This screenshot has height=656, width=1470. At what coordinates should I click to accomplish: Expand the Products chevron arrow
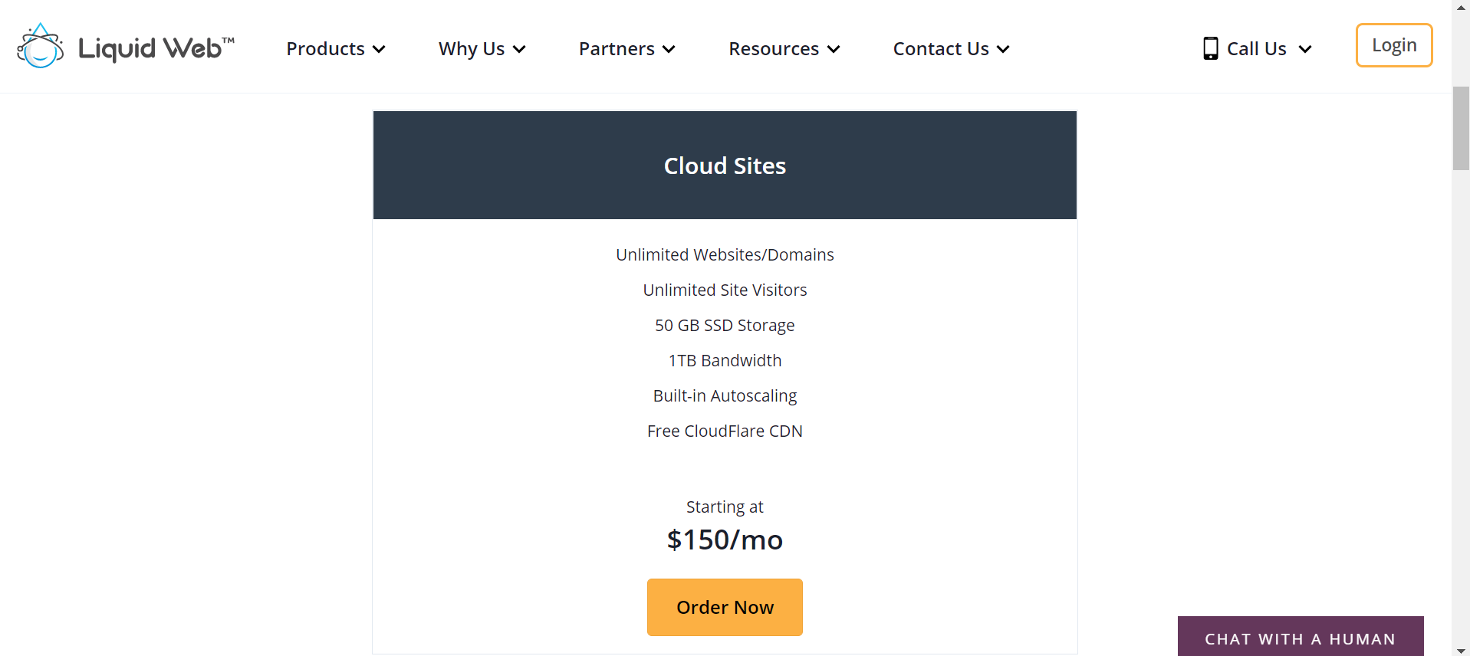coord(379,50)
